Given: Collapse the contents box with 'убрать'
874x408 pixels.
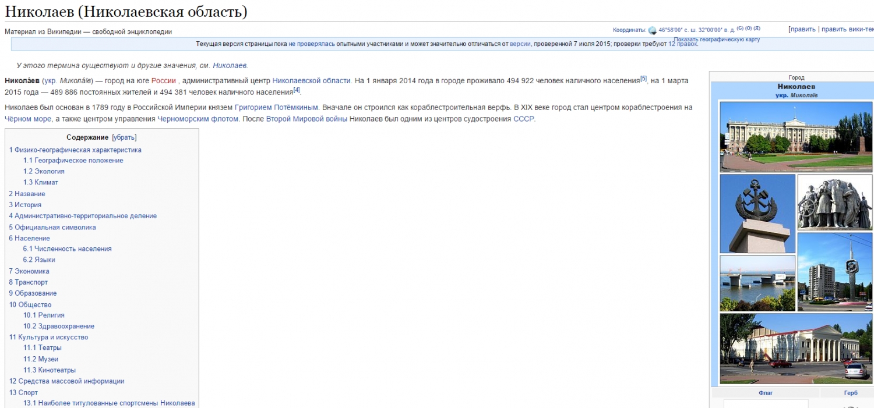Looking at the screenshot, I should coord(124,137).
